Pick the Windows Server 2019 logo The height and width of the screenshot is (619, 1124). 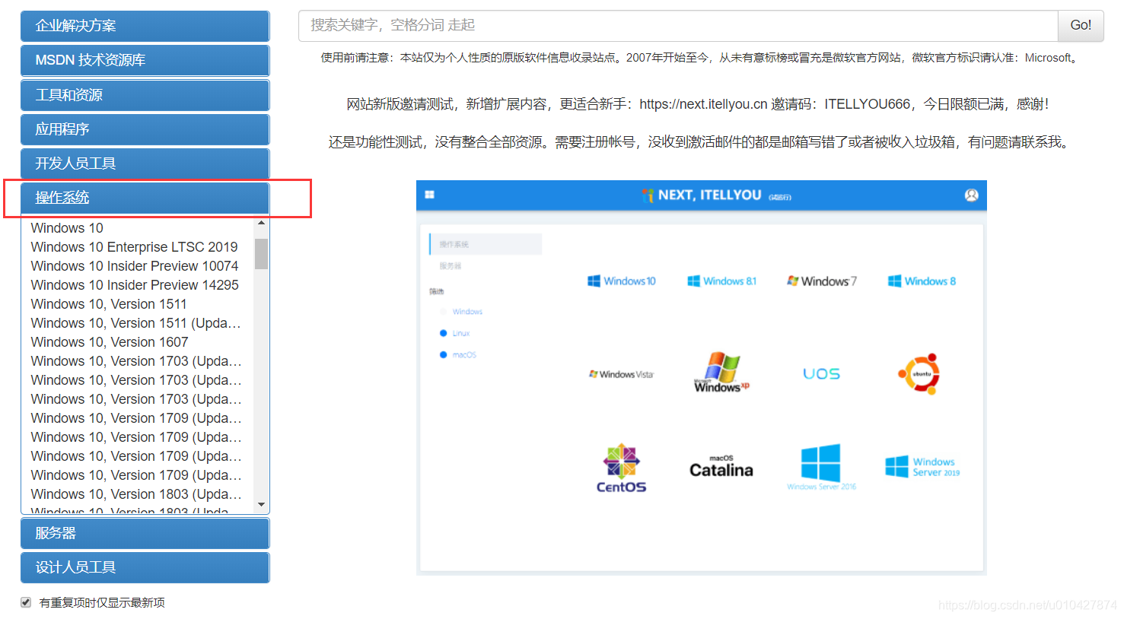922,467
